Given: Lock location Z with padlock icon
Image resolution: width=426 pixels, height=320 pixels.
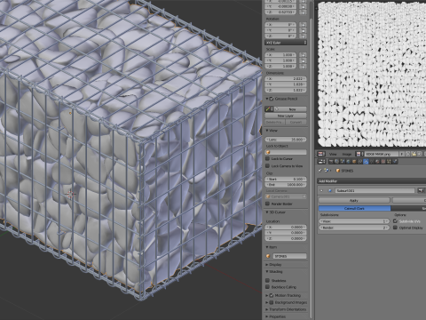Looking at the screenshot, I should [303, 12].
